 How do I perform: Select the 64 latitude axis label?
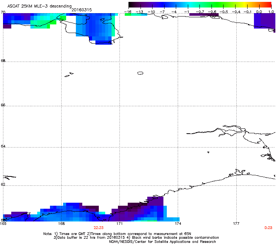click(3, 146)
